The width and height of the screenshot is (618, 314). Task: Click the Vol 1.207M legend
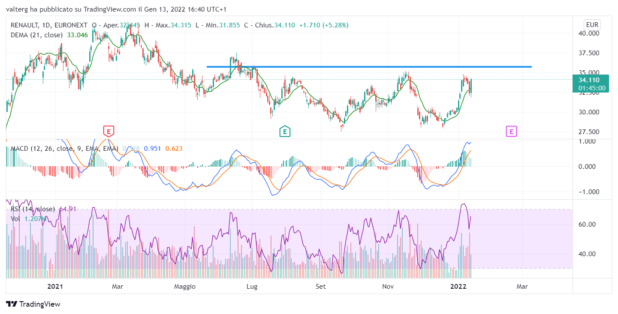pos(29,218)
